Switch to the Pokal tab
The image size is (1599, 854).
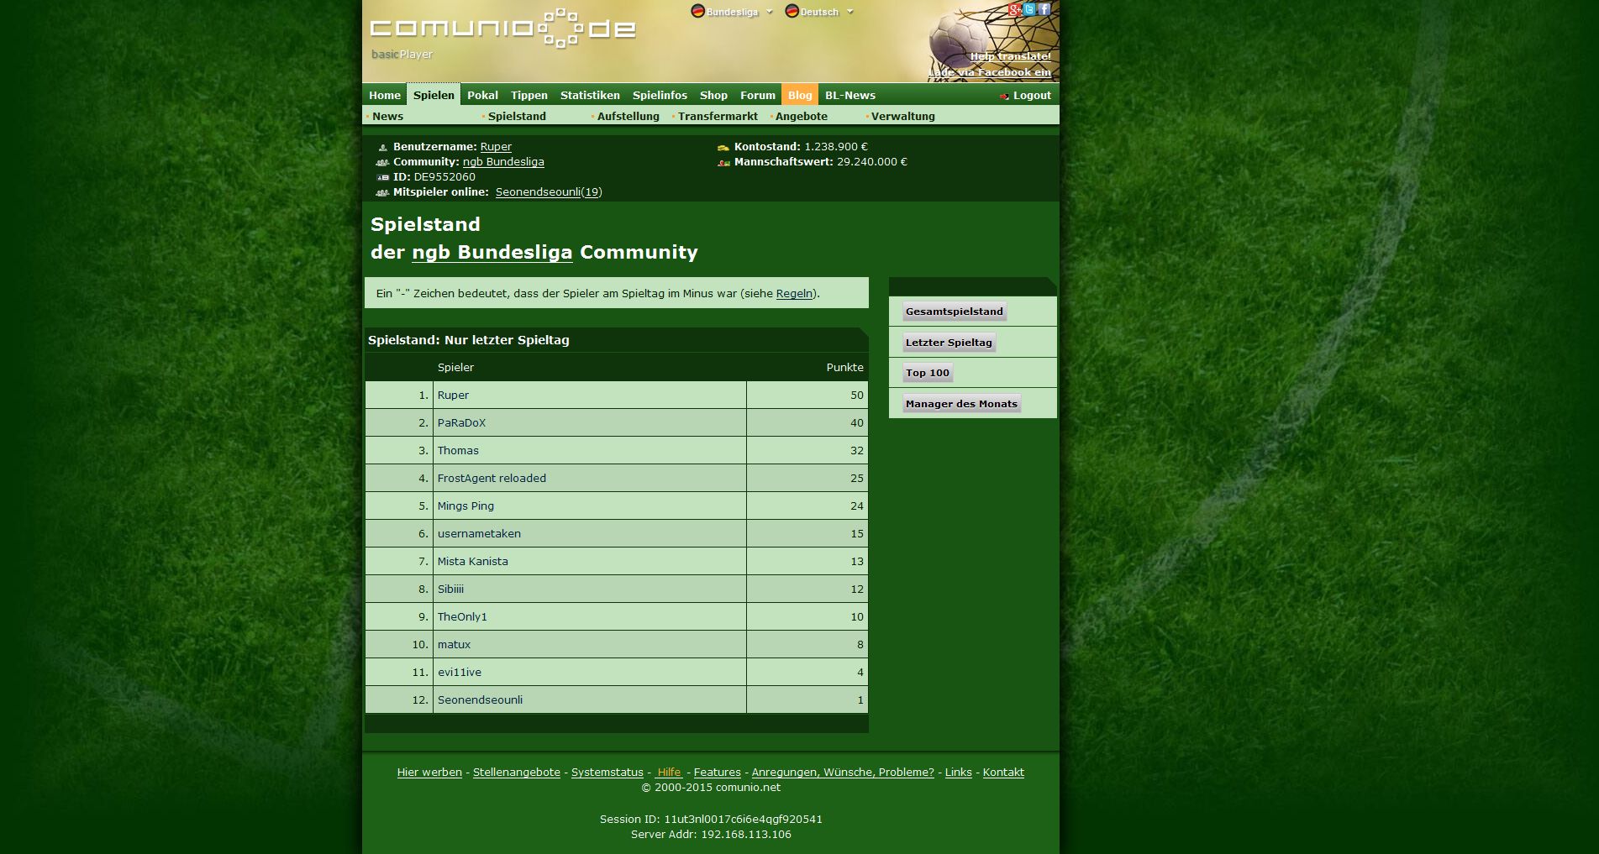tap(482, 95)
